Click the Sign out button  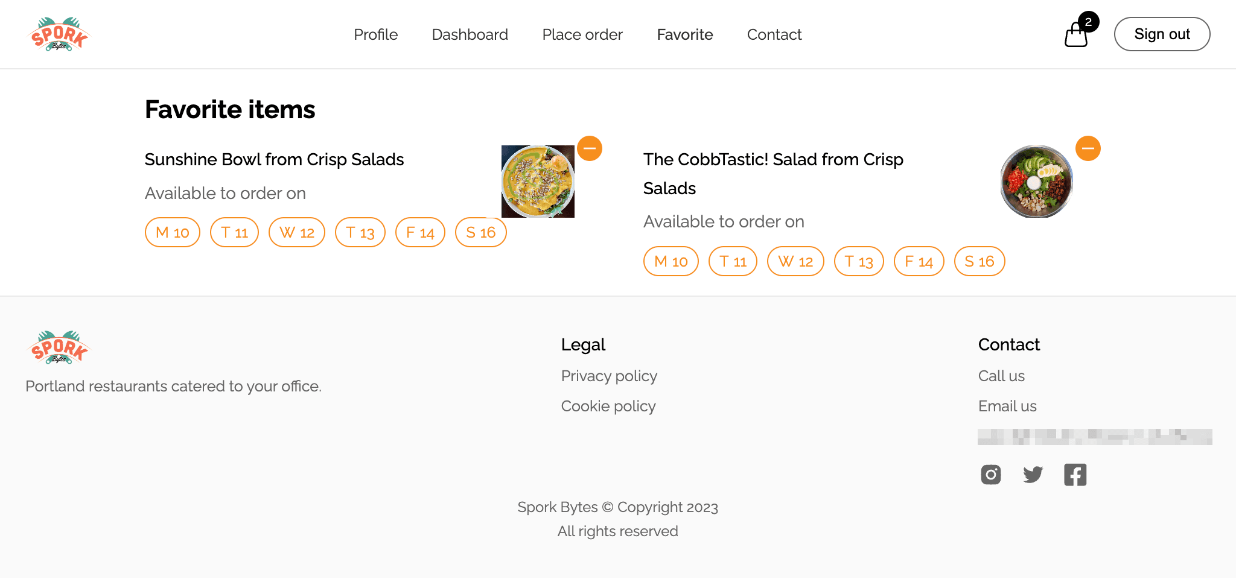(x=1161, y=34)
